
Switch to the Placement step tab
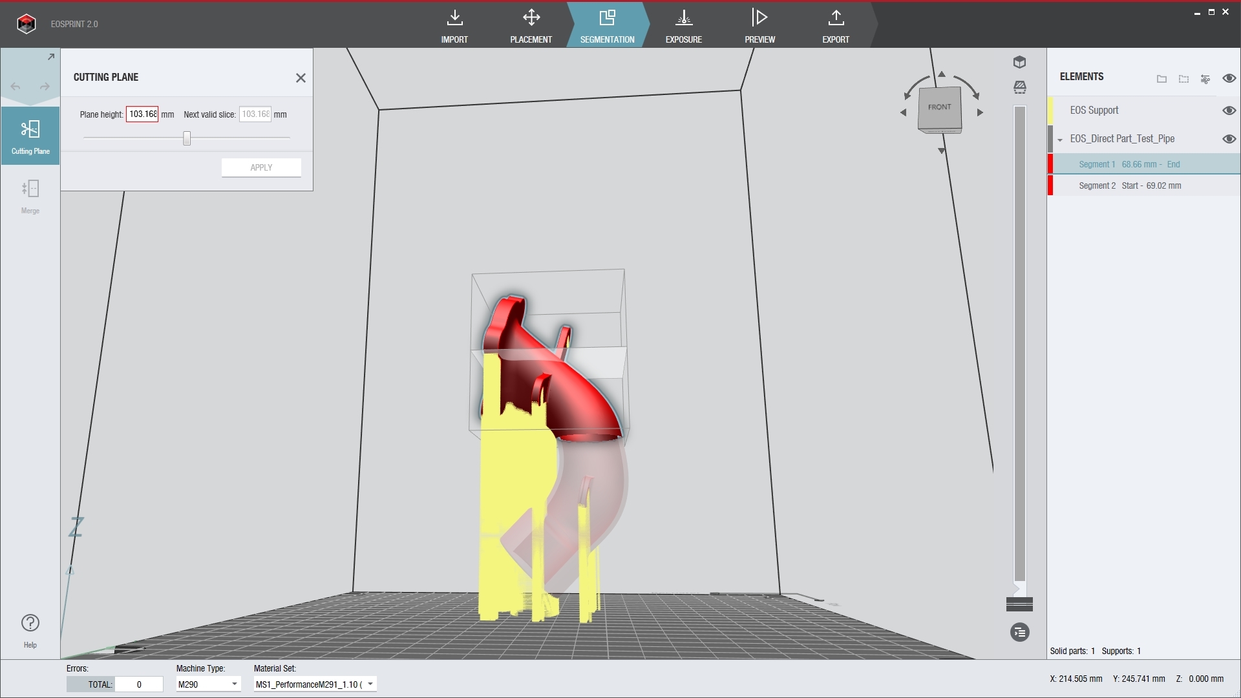click(x=531, y=25)
